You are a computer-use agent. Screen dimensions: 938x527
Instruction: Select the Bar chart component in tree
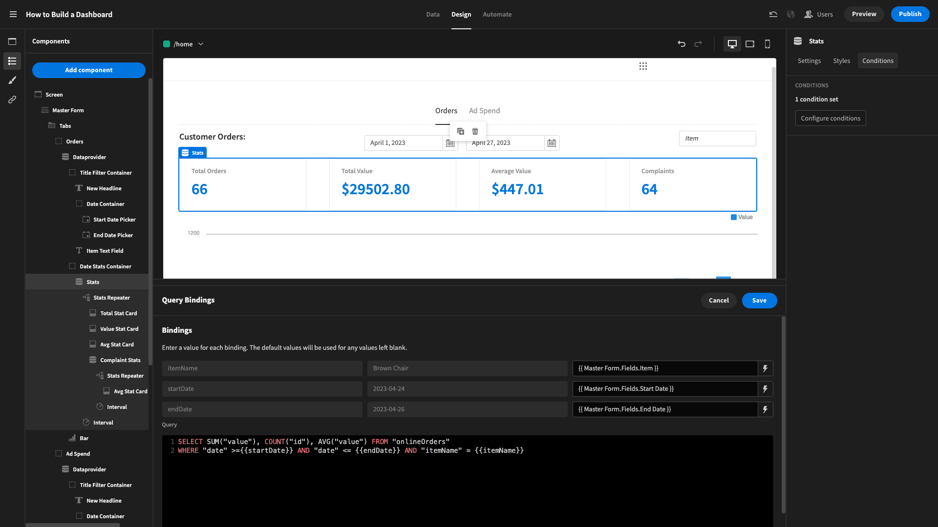tap(84, 438)
